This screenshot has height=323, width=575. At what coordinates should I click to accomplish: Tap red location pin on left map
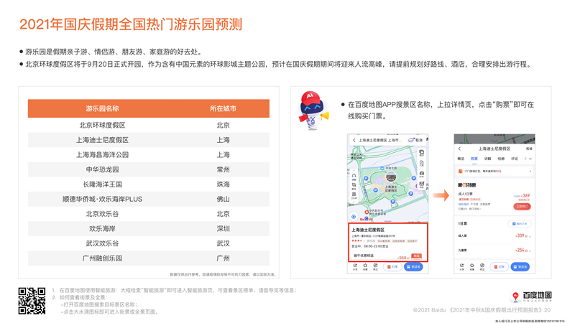tap(367, 212)
